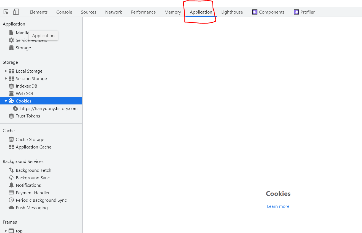Open the Network tab
The height and width of the screenshot is (233, 362).
(x=114, y=12)
